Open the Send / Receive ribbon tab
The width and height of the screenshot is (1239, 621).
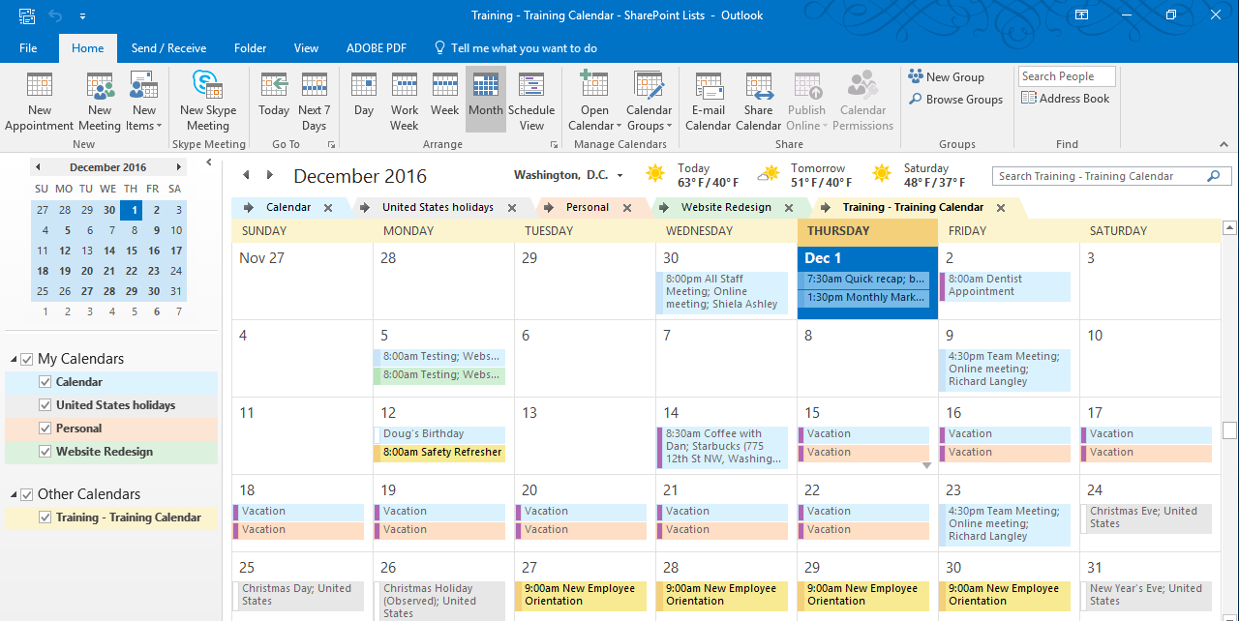(169, 48)
